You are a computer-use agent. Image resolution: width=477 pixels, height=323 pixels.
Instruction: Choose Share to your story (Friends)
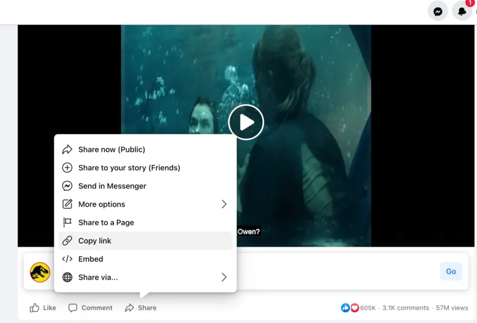pos(129,168)
